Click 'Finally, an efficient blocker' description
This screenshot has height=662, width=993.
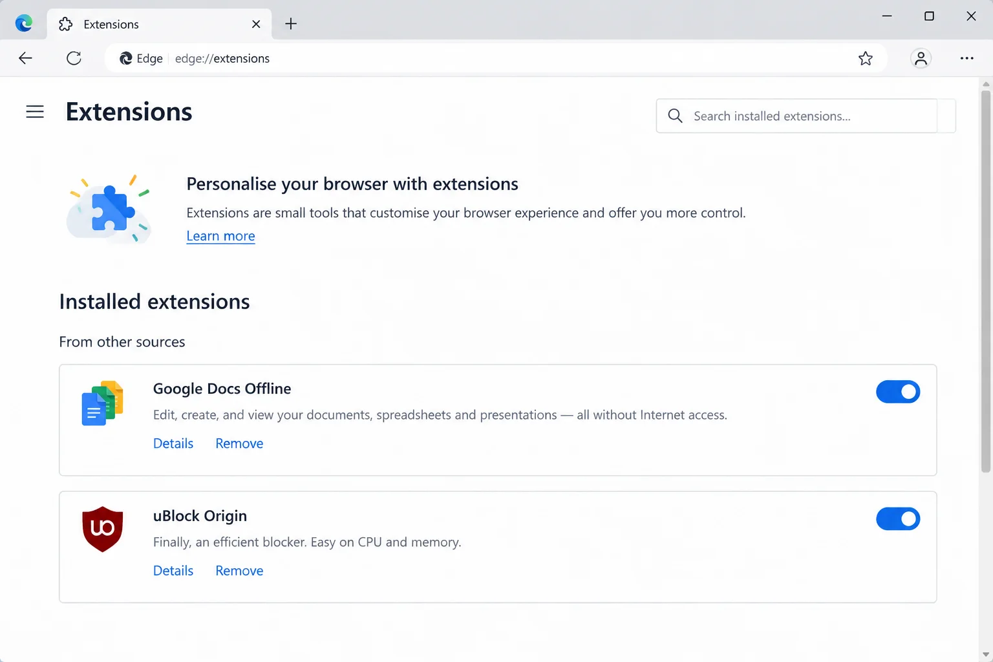pos(307,542)
